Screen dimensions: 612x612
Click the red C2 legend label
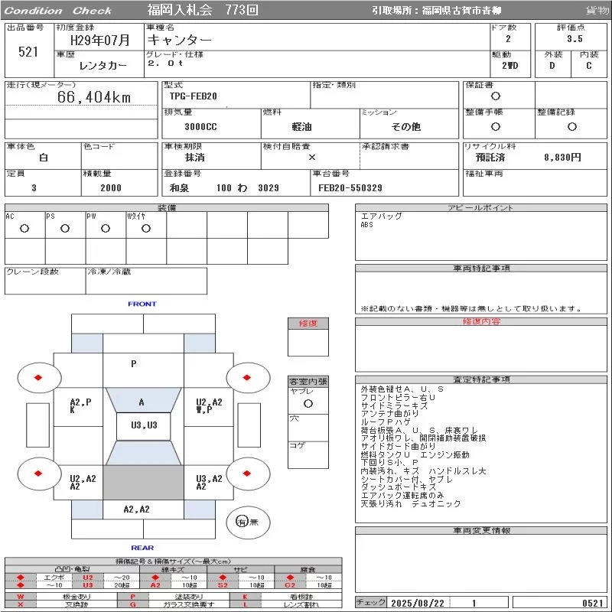pos(290,585)
